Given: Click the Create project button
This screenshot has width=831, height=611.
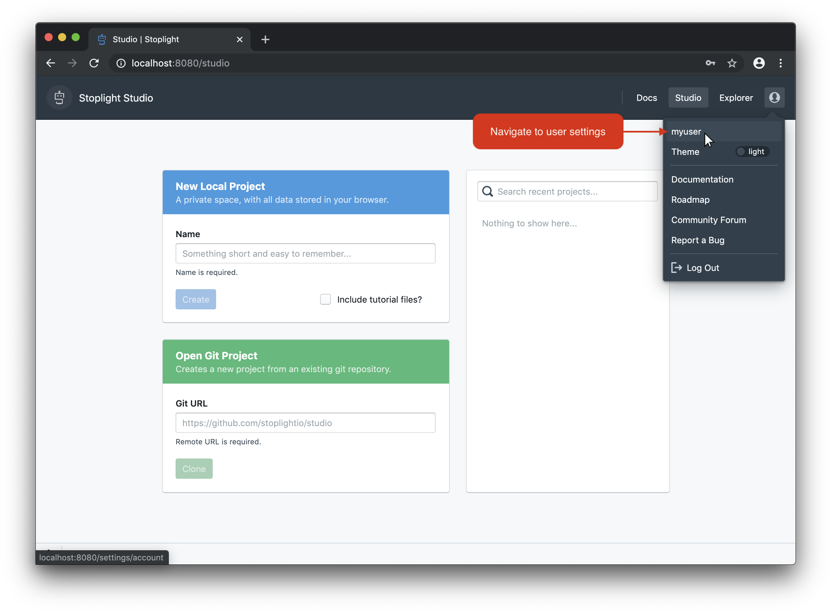Looking at the screenshot, I should point(196,299).
